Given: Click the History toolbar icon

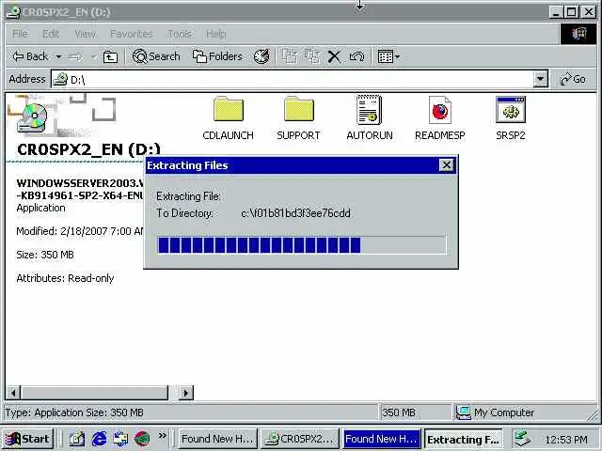Looking at the screenshot, I should tap(261, 56).
